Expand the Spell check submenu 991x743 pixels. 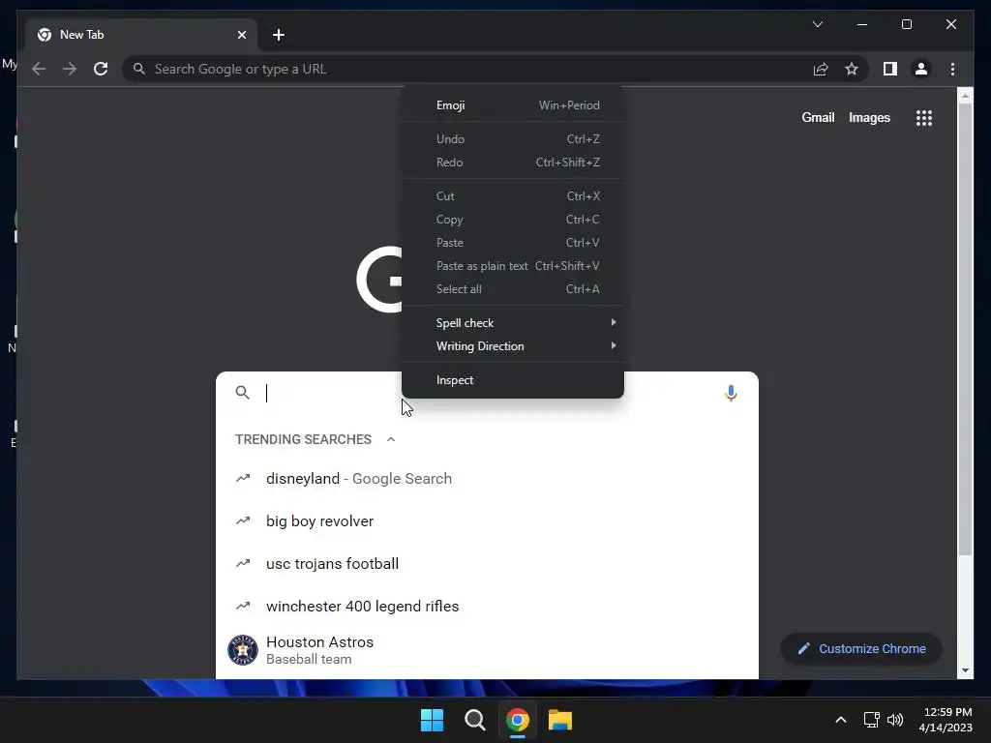coord(513,323)
